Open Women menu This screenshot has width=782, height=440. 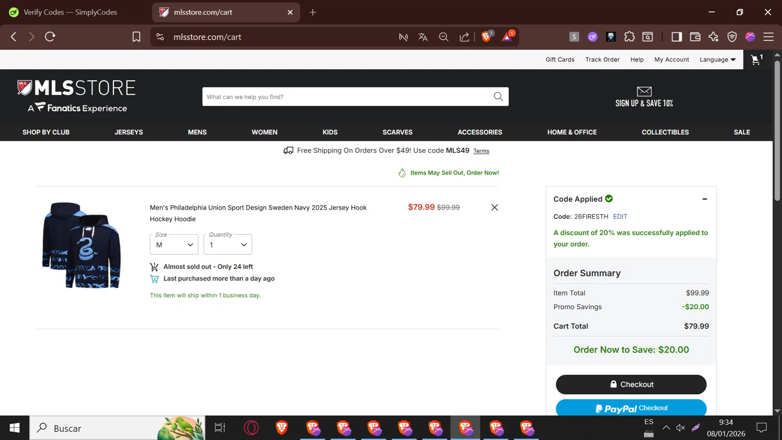264,132
